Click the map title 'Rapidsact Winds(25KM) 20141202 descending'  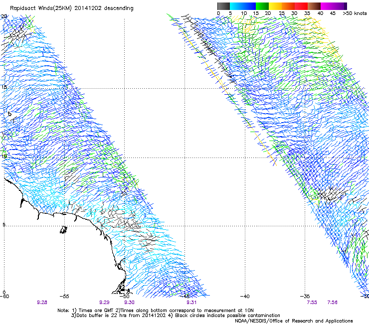coord(71,8)
